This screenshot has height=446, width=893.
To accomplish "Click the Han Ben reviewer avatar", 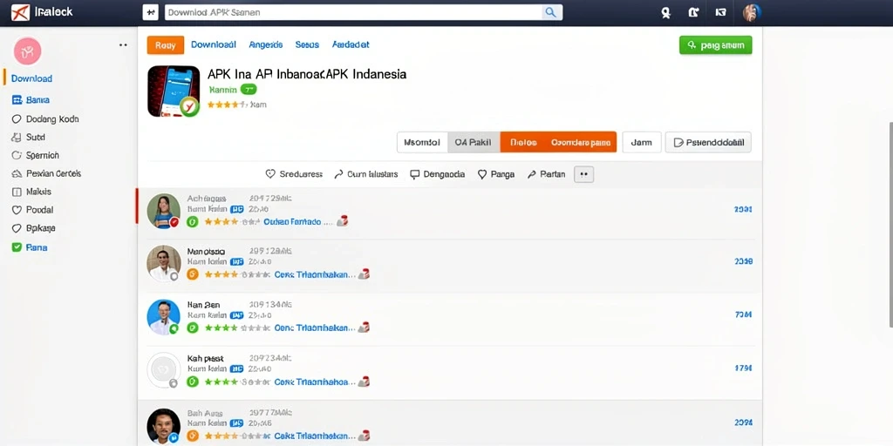I will (163, 316).
